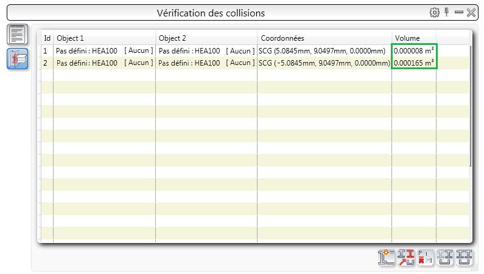Viewport: 484px width, 274px height.
Task: Click the red X clear collisions icon
Action: pos(426,258)
